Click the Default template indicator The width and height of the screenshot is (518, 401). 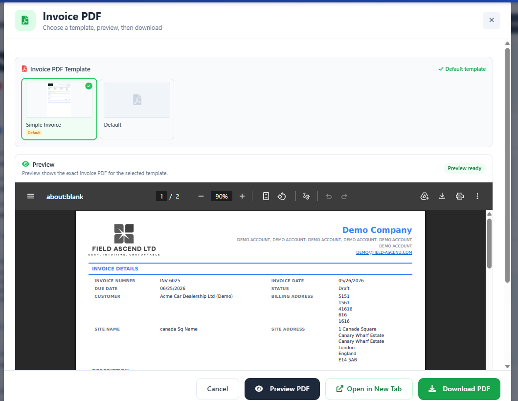tap(462, 69)
